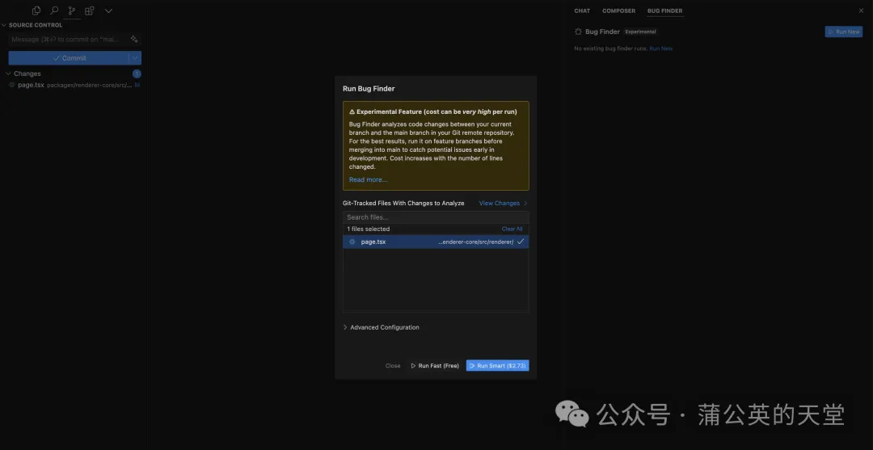Select page.tsx row in dialog

[436, 242]
